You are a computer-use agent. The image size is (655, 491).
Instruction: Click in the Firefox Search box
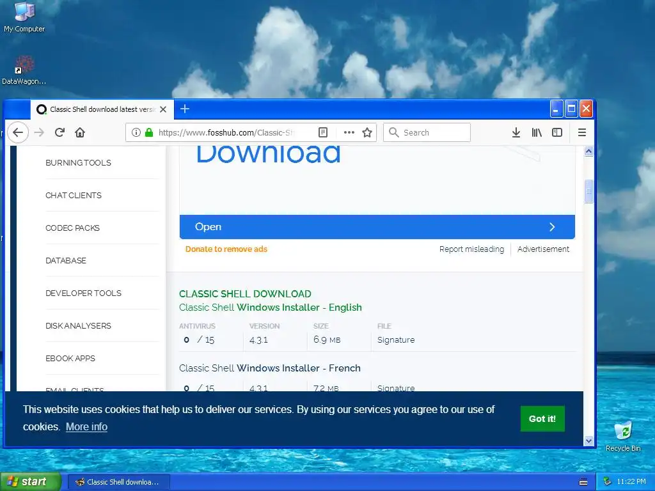[x=427, y=132]
